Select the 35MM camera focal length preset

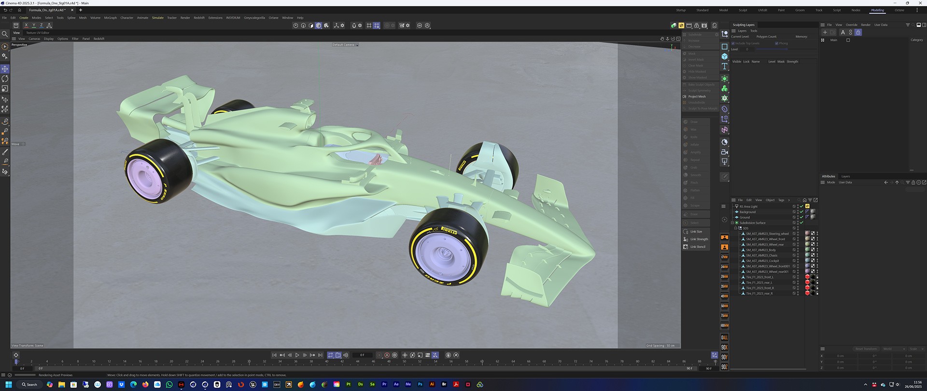pos(724,286)
